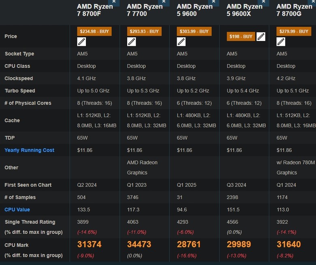
Task: Click the Q1 2023 first seen cell
Action: 137,185
